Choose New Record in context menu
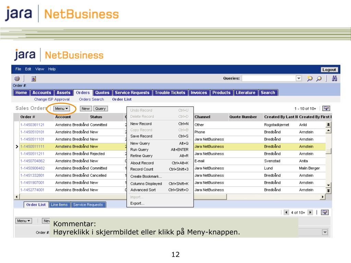 (x=159, y=124)
